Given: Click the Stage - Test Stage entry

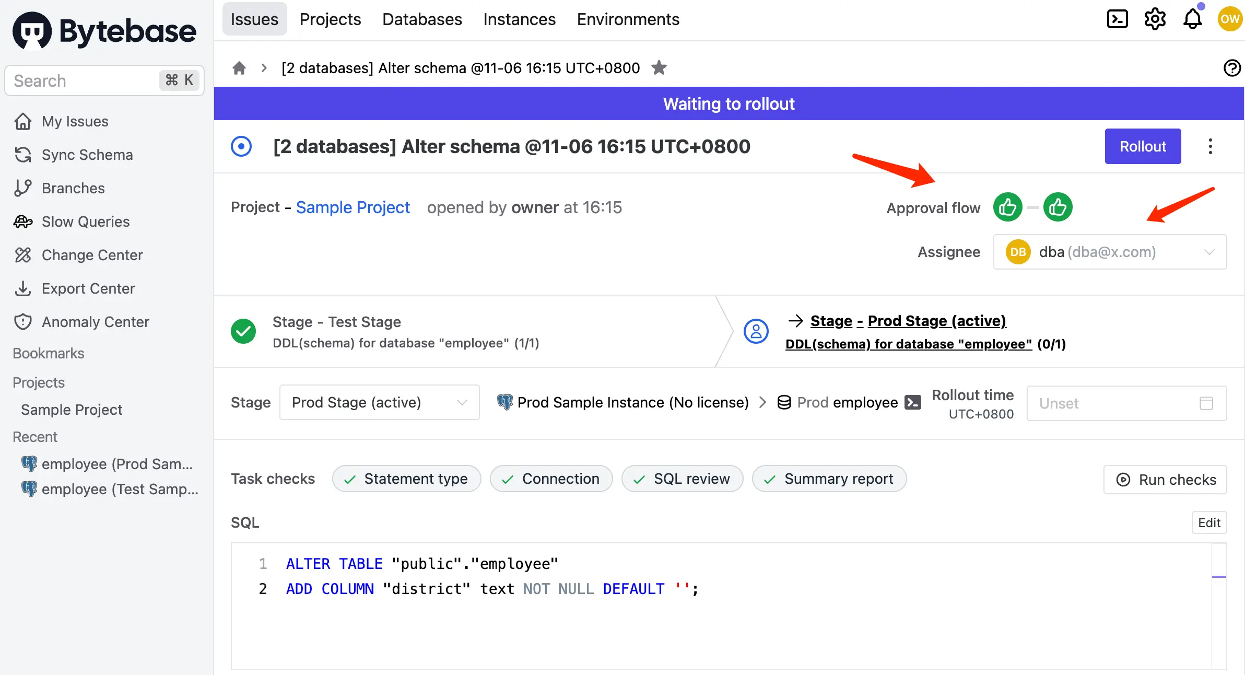Looking at the screenshot, I should [337, 322].
